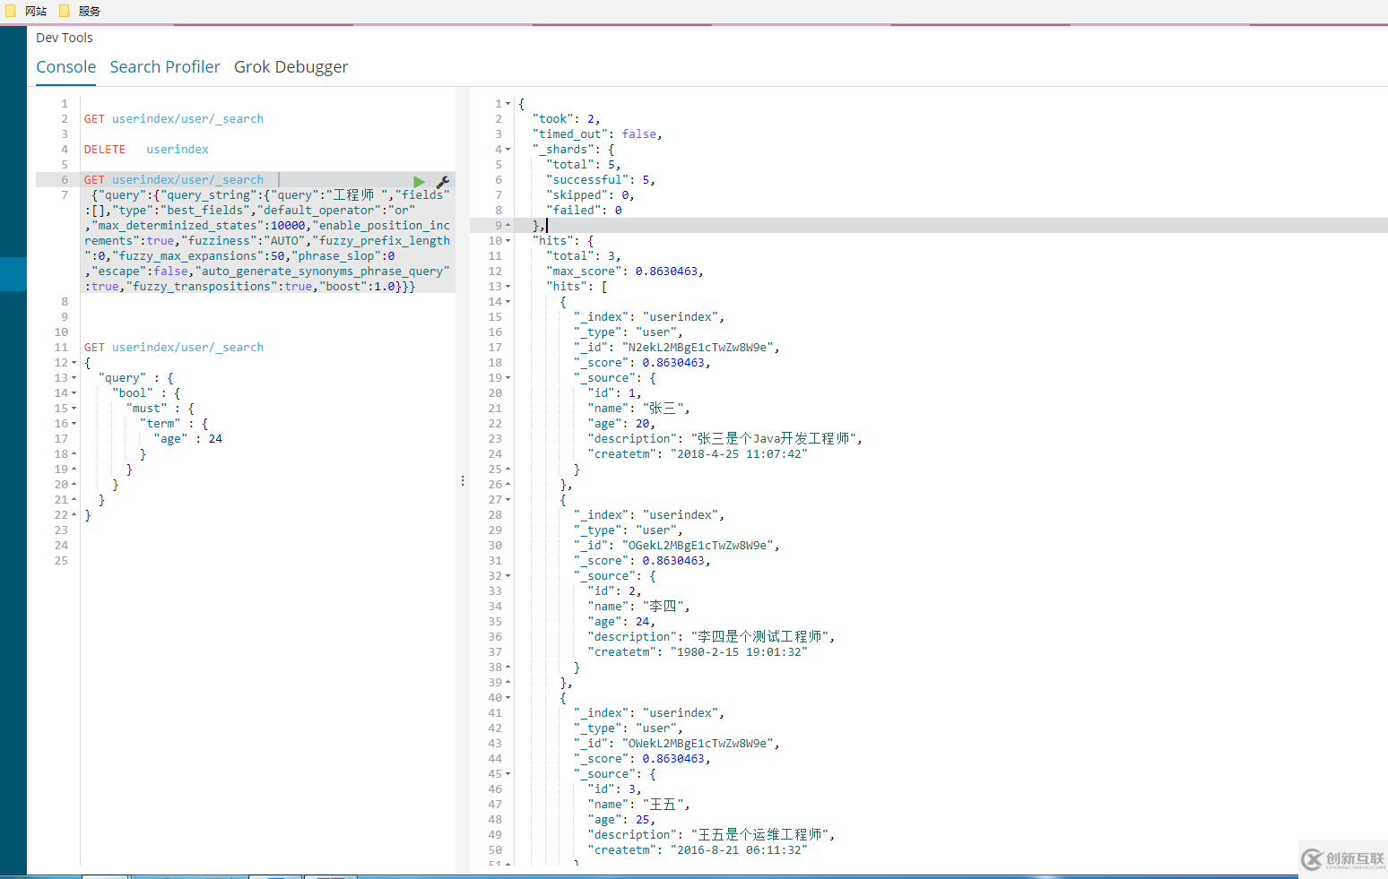Viewport: 1388px width, 879px height.
Task: Click the "_id": "OGekL2MBgE1cTwZw8W9e" line
Action: click(677, 546)
